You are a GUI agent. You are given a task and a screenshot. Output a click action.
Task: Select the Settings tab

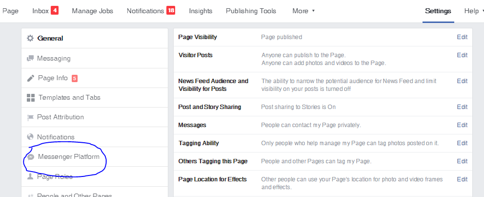438,11
